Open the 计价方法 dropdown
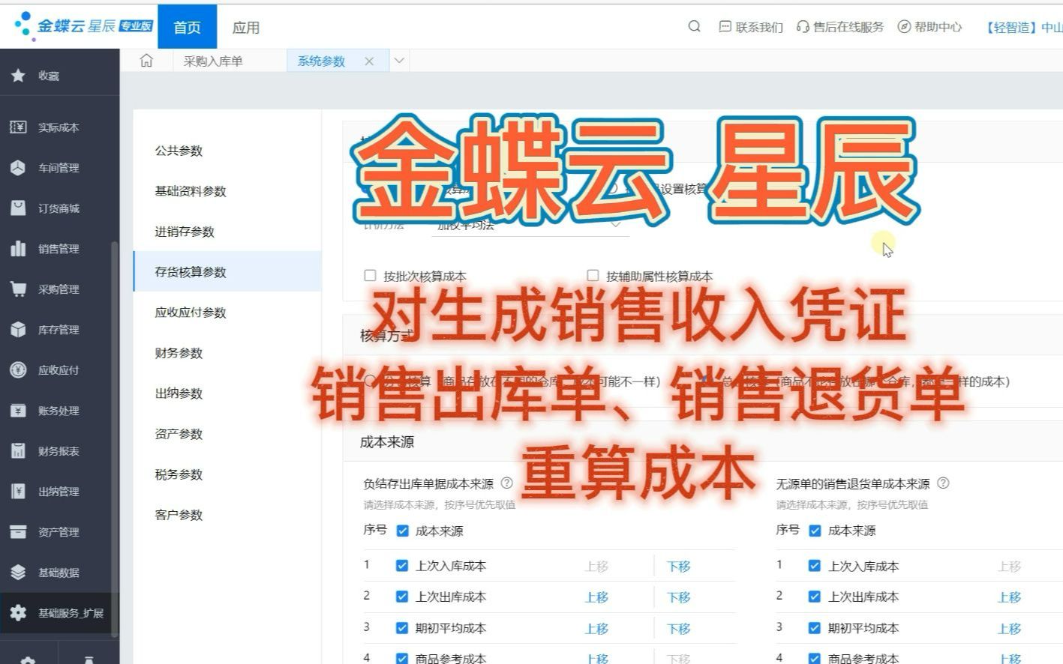 tap(530, 225)
